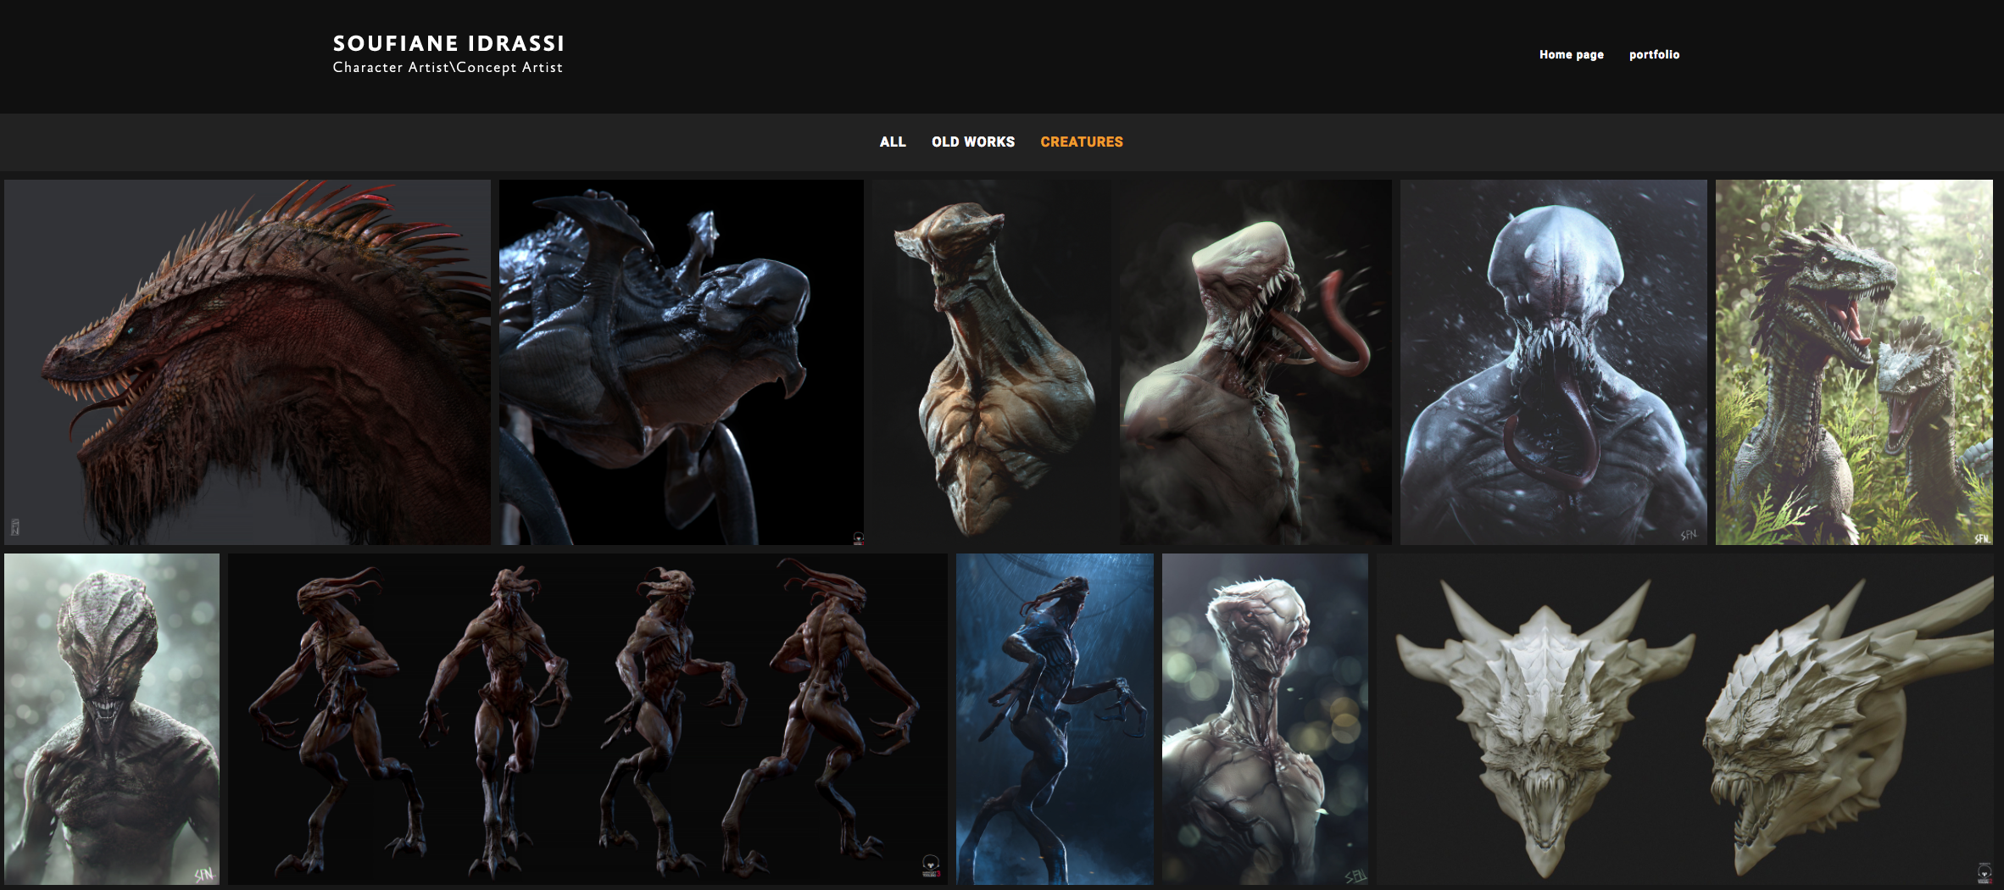This screenshot has height=890, width=2004.
Task: Open the dark armored beast render thumbnail
Action: click(681, 362)
